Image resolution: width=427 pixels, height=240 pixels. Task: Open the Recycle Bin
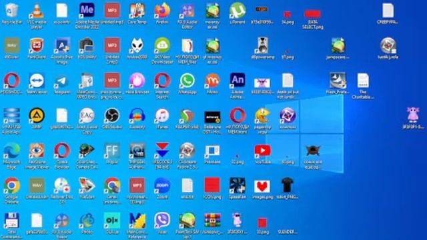point(12,11)
